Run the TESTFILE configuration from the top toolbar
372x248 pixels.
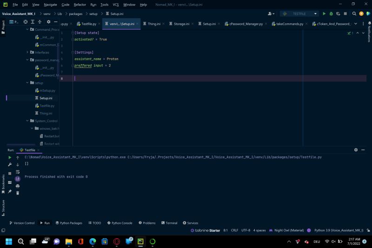(x=324, y=14)
